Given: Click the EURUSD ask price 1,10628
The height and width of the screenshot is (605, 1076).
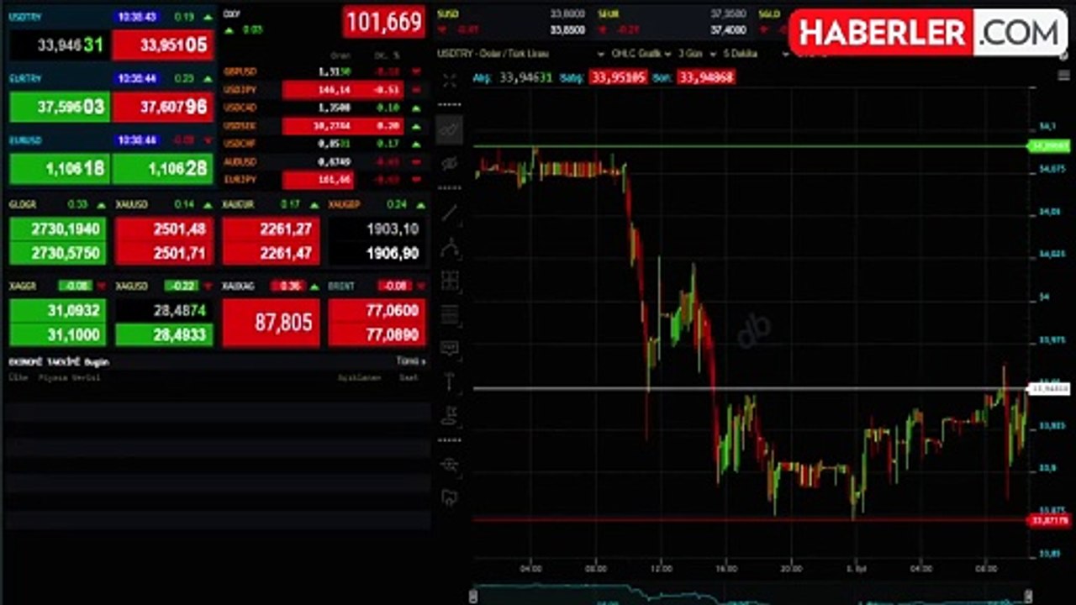Looking at the screenshot, I should 162,169.
